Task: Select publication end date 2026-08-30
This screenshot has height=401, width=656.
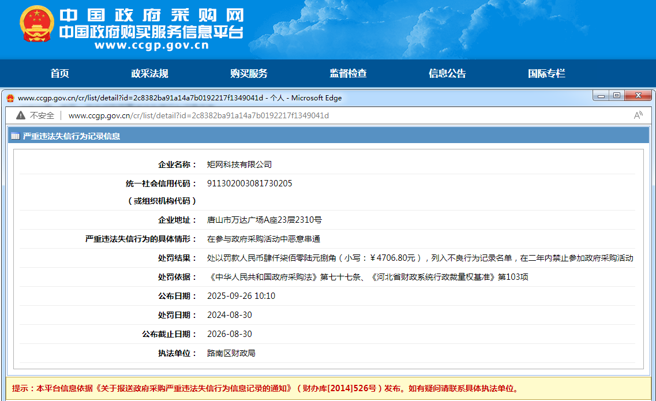Action: pyautogui.click(x=229, y=334)
